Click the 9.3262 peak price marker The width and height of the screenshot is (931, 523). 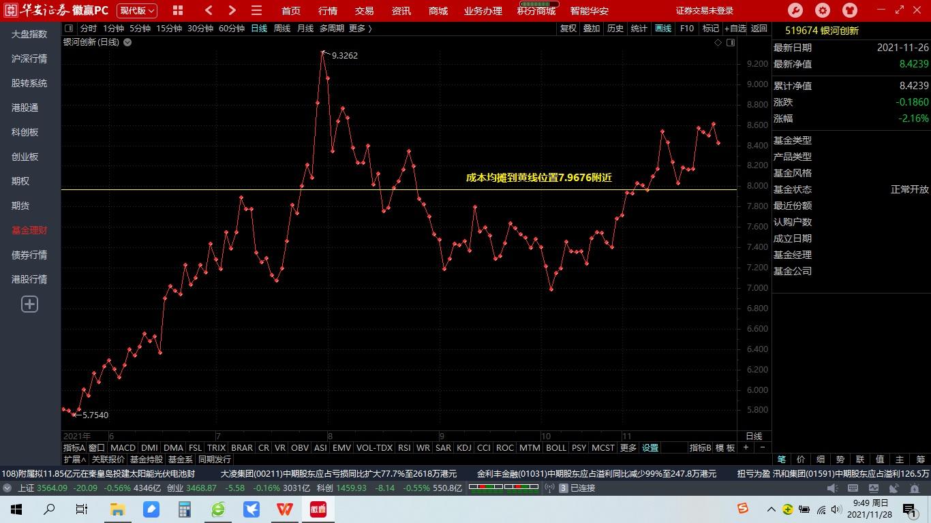(344, 55)
